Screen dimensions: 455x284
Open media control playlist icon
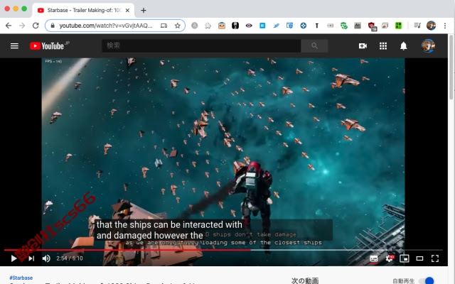(x=417, y=26)
